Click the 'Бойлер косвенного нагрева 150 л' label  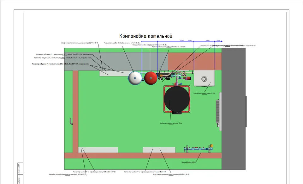171,123
